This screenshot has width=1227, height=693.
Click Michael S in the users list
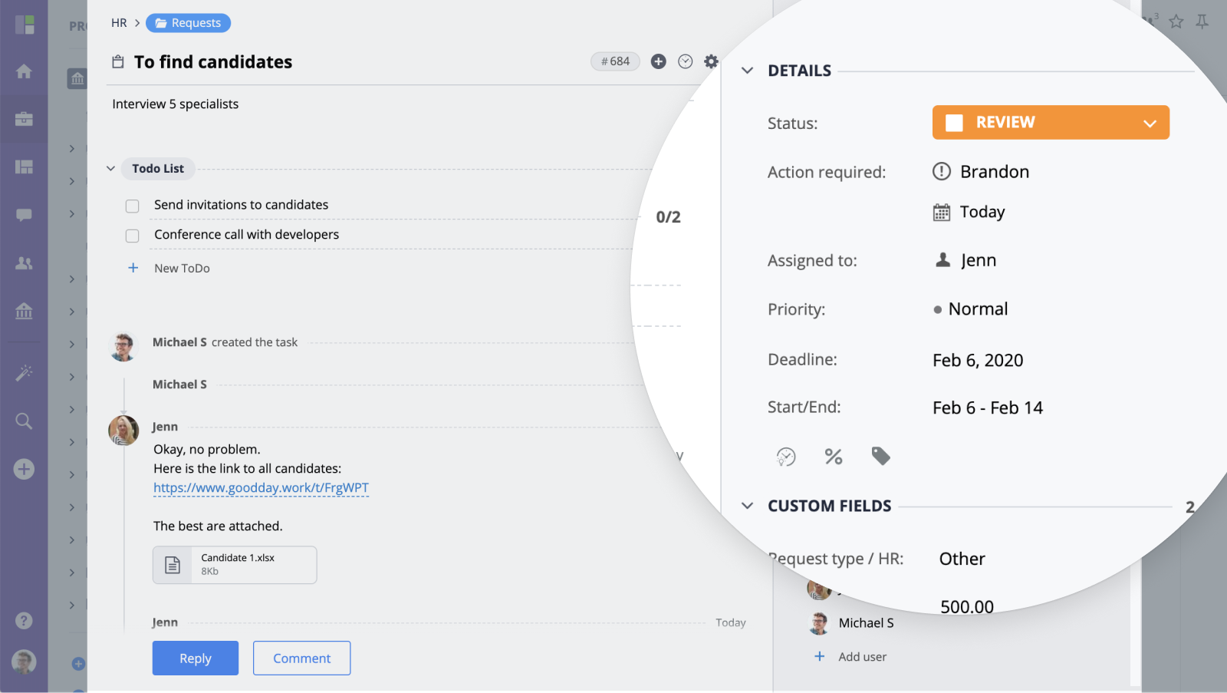(x=866, y=623)
